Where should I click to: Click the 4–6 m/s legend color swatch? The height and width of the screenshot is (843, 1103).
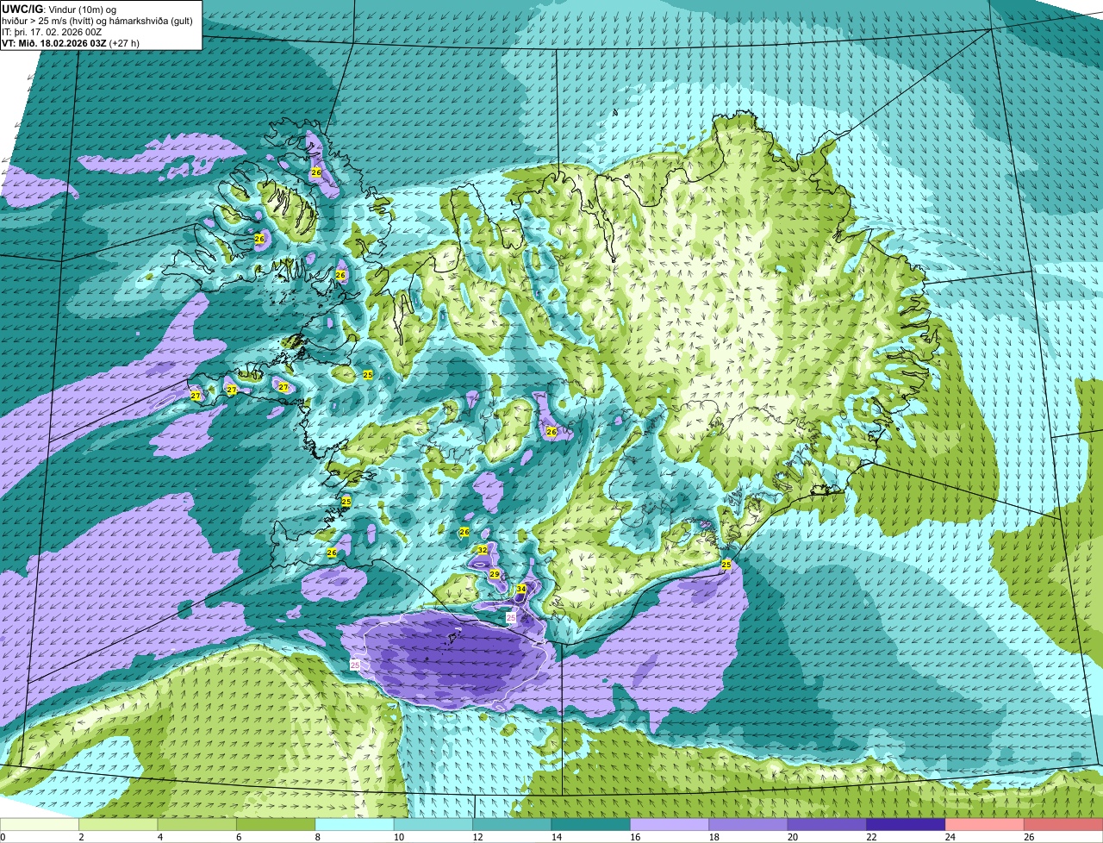tap(197, 824)
